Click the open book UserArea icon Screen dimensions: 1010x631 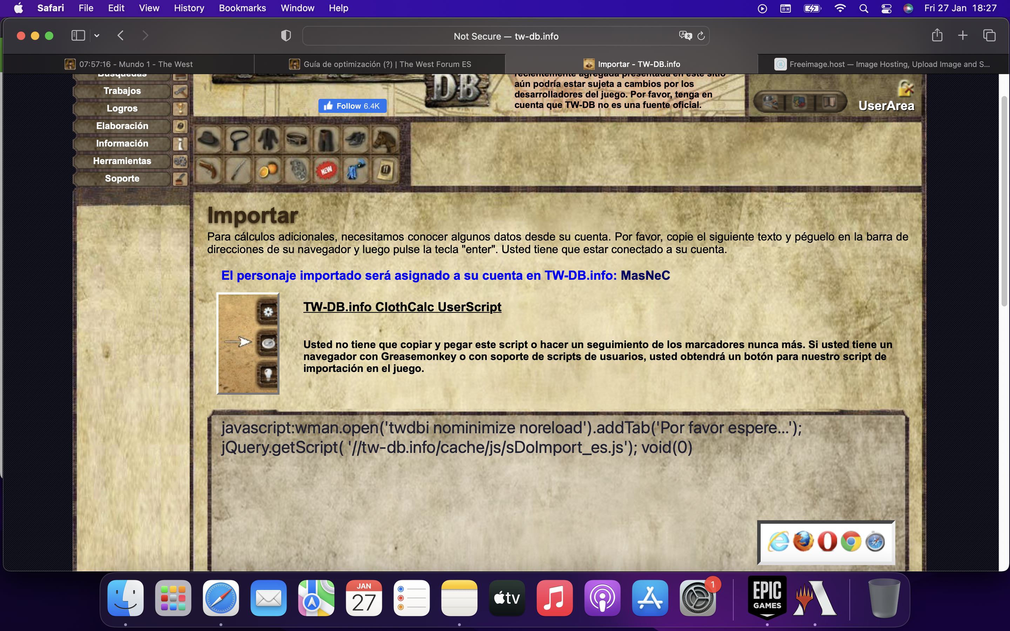click(x=829, y=102)
